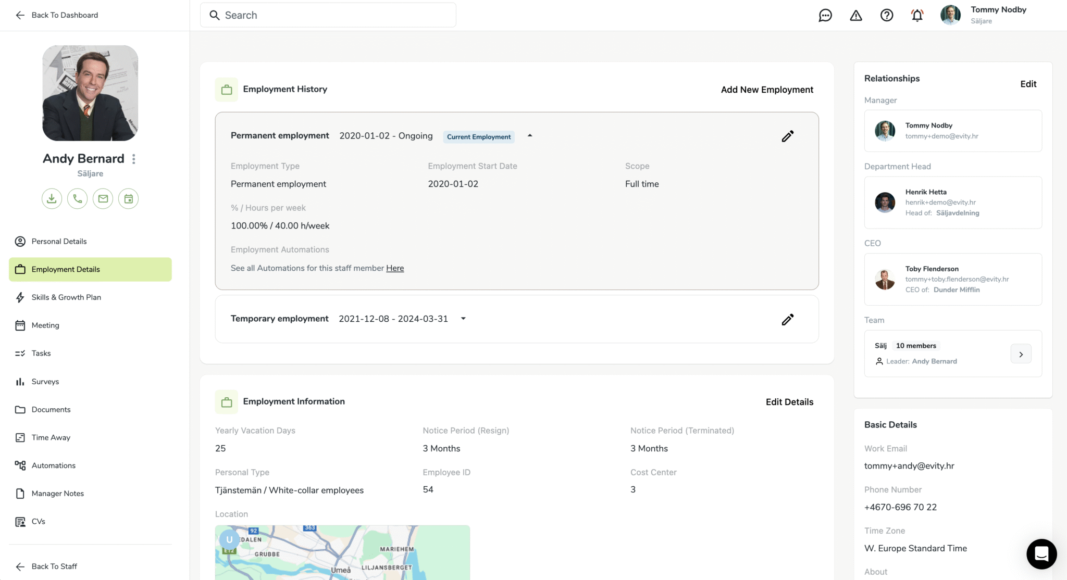Click the calendar icon under profile
This screenshot has height=580, width=1067.
coord(128,198)
